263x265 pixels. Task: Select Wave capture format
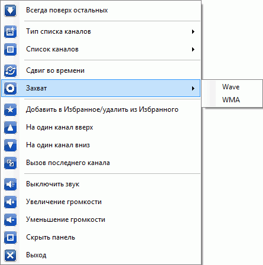(x=232, y=87)
